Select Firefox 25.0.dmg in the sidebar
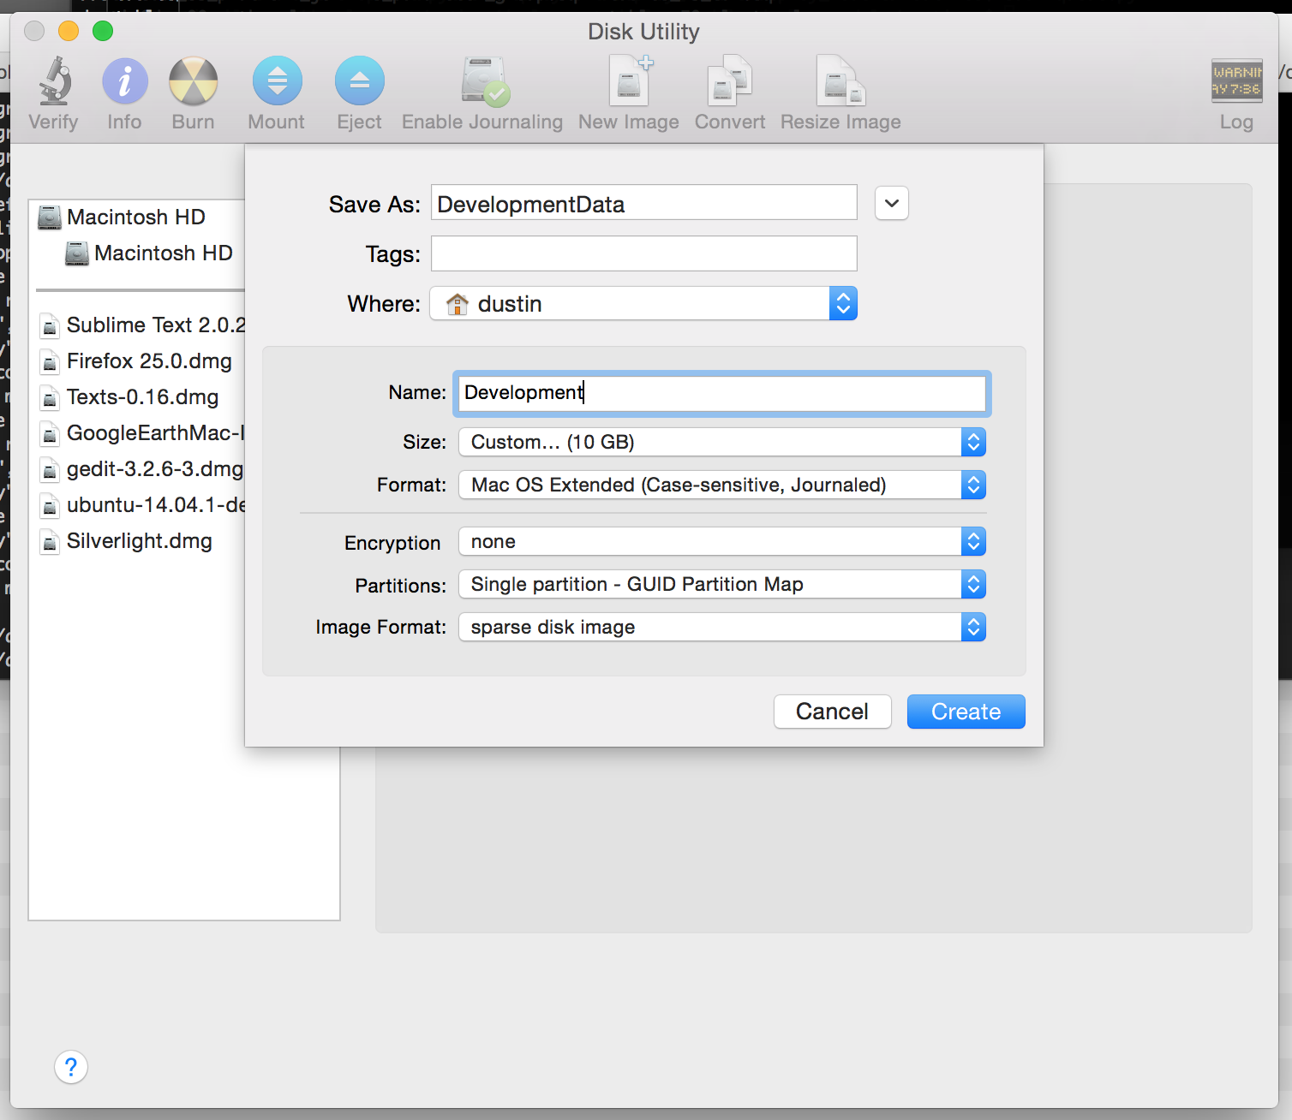Image resolution: width=1292 pixels, height=1120 pixels. [x=149, y=361]
